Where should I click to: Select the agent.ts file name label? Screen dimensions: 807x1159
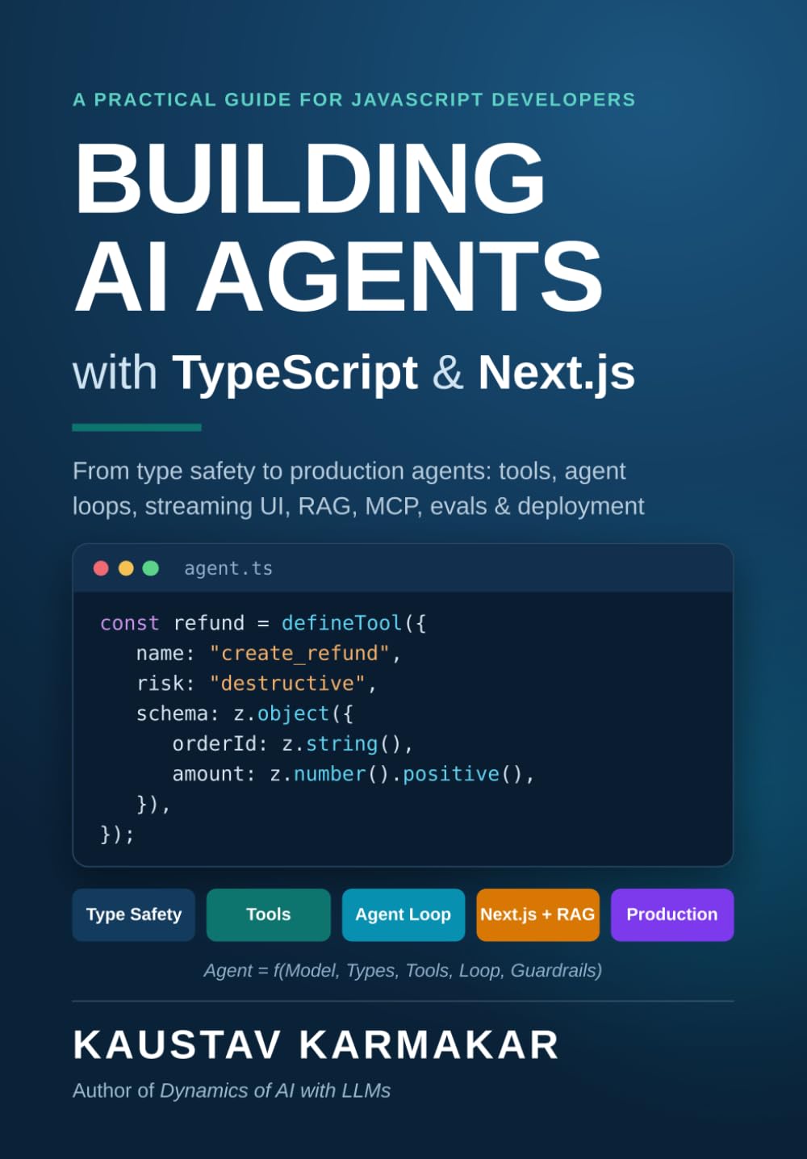[228, 568]
